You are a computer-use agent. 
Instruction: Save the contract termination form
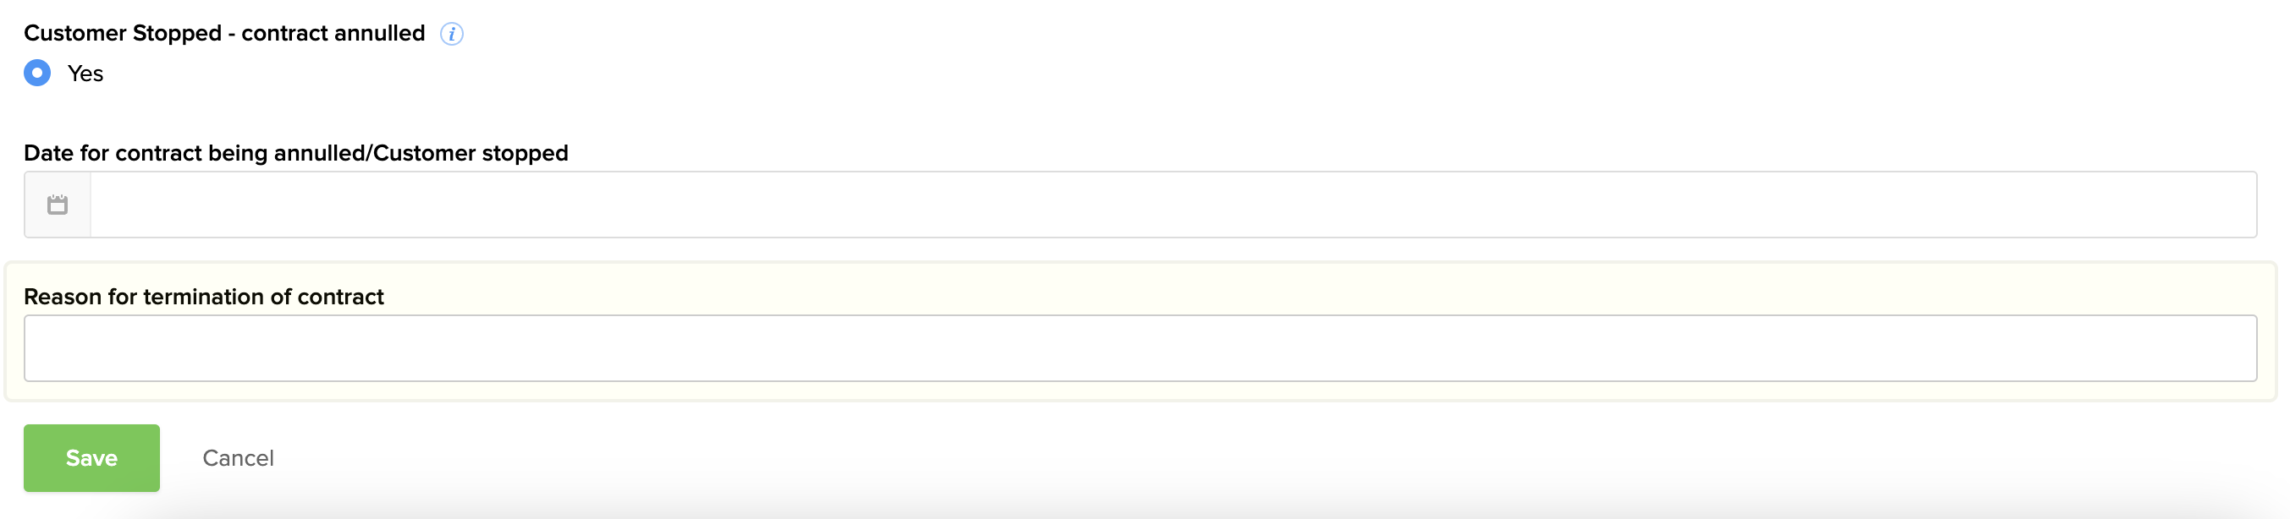pos(91,458)
